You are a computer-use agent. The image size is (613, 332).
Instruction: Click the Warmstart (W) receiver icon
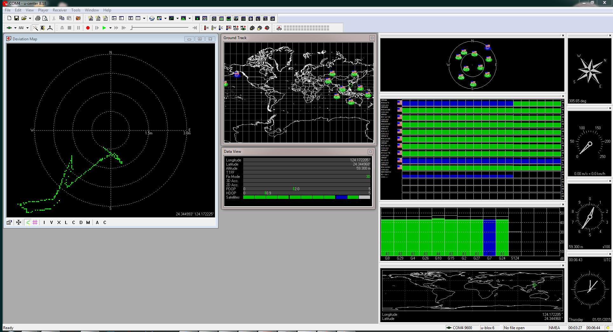[214, 28]
